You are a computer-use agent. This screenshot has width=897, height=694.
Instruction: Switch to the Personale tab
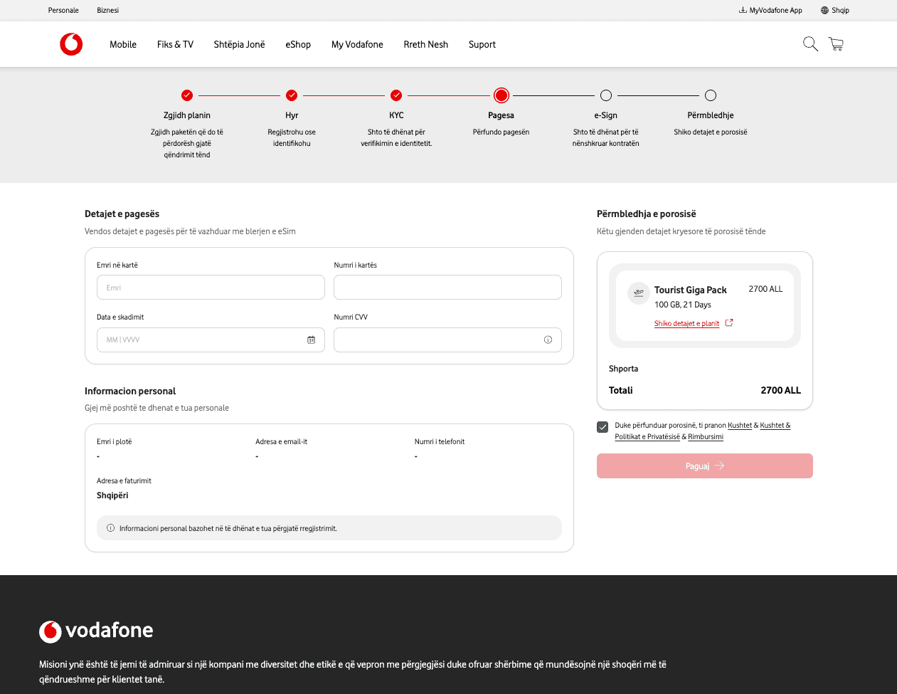pos(63,10)
